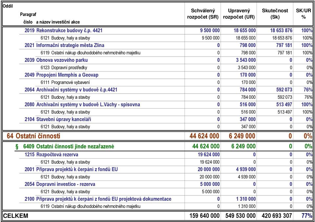Viewport: 315px width, 222px height.
Task: Click '6121 Budovy, haly a stavby' under action 2104
Action: (65, 127)
